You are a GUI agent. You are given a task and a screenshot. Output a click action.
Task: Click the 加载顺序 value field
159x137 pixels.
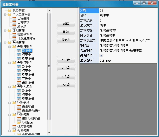pos(128,21)
